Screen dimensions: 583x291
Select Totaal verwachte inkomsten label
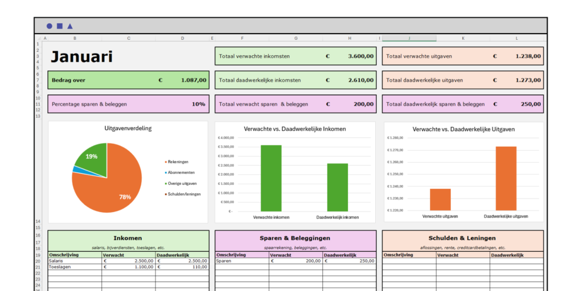[x=254, y=56]
